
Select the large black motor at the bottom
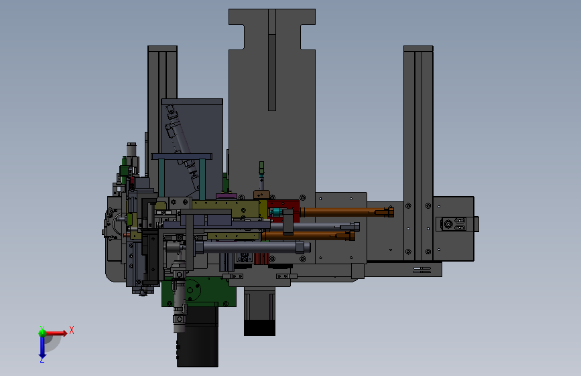(198, 335)
